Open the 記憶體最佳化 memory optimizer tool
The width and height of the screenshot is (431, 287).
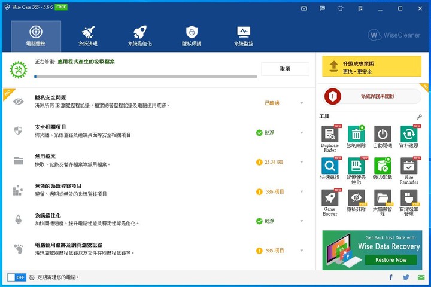coord(356,166)
